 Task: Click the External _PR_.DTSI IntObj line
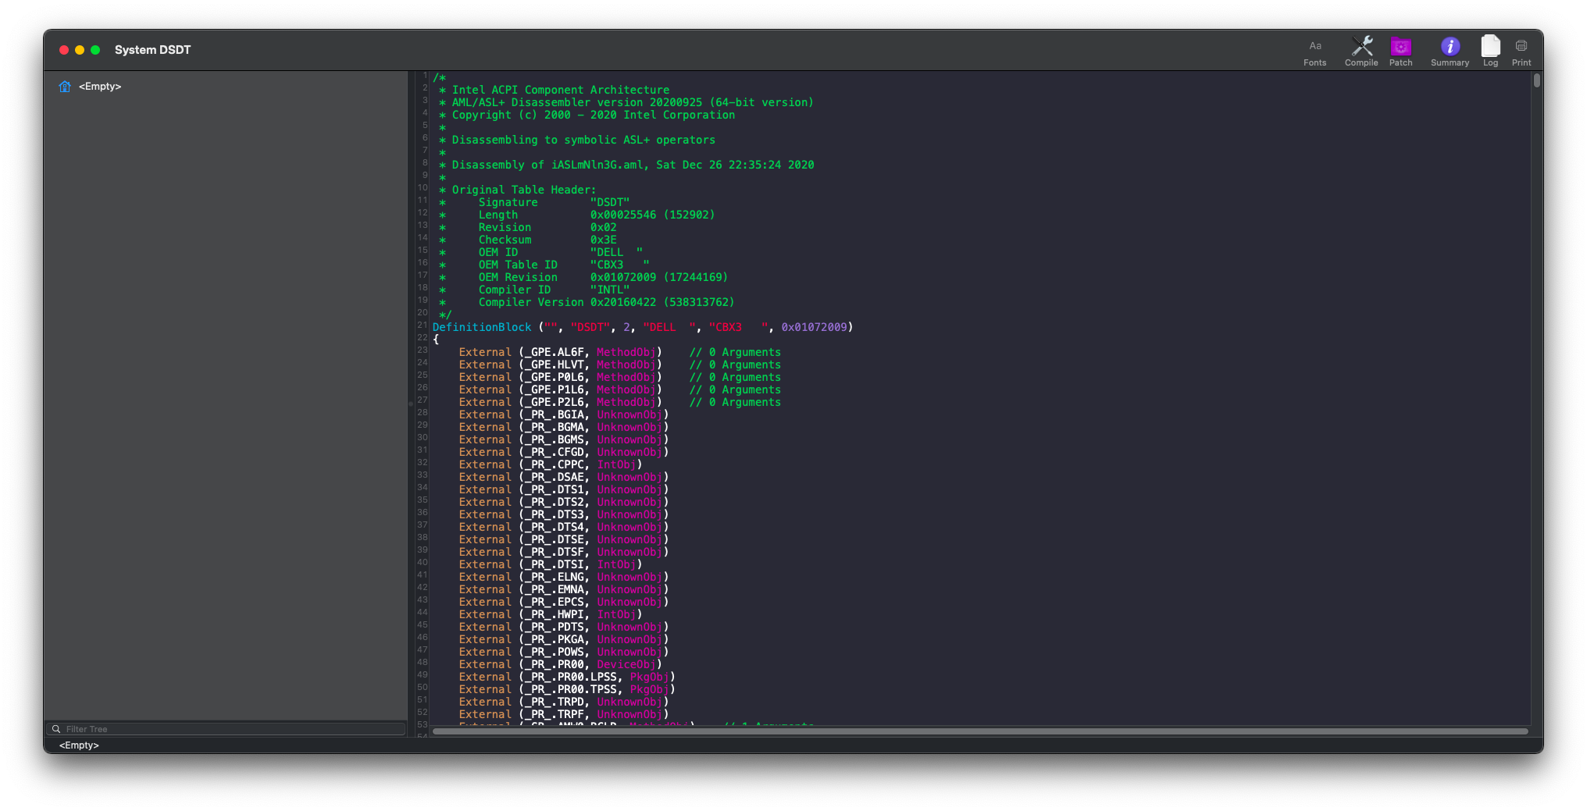click(550, 564)
